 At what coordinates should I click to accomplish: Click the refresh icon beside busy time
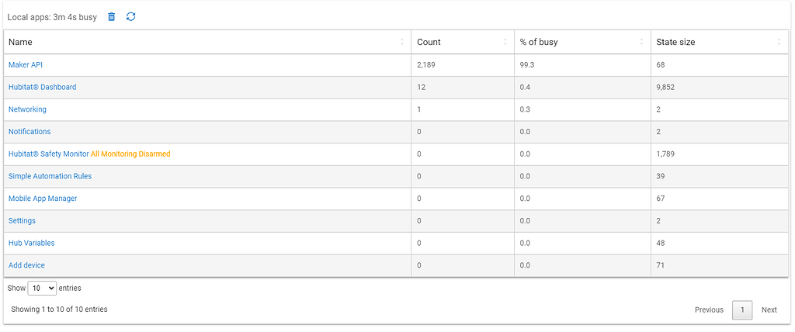coord(130,17)
